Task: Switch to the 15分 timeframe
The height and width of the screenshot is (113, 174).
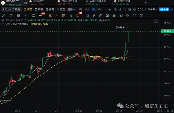Action: tap(79, 10)
